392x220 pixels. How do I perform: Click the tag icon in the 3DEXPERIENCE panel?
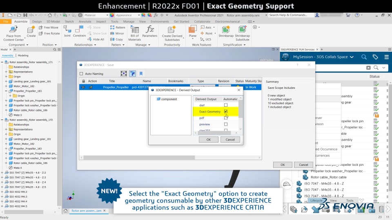click(375, 57)
